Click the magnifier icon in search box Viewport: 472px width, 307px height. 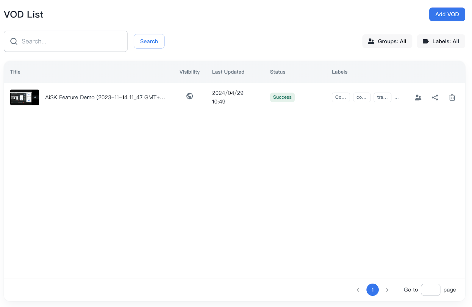14,41
